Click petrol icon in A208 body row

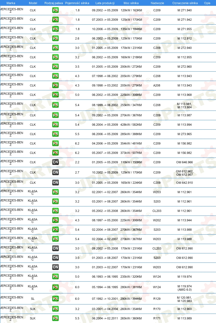(x=56, y=85)
